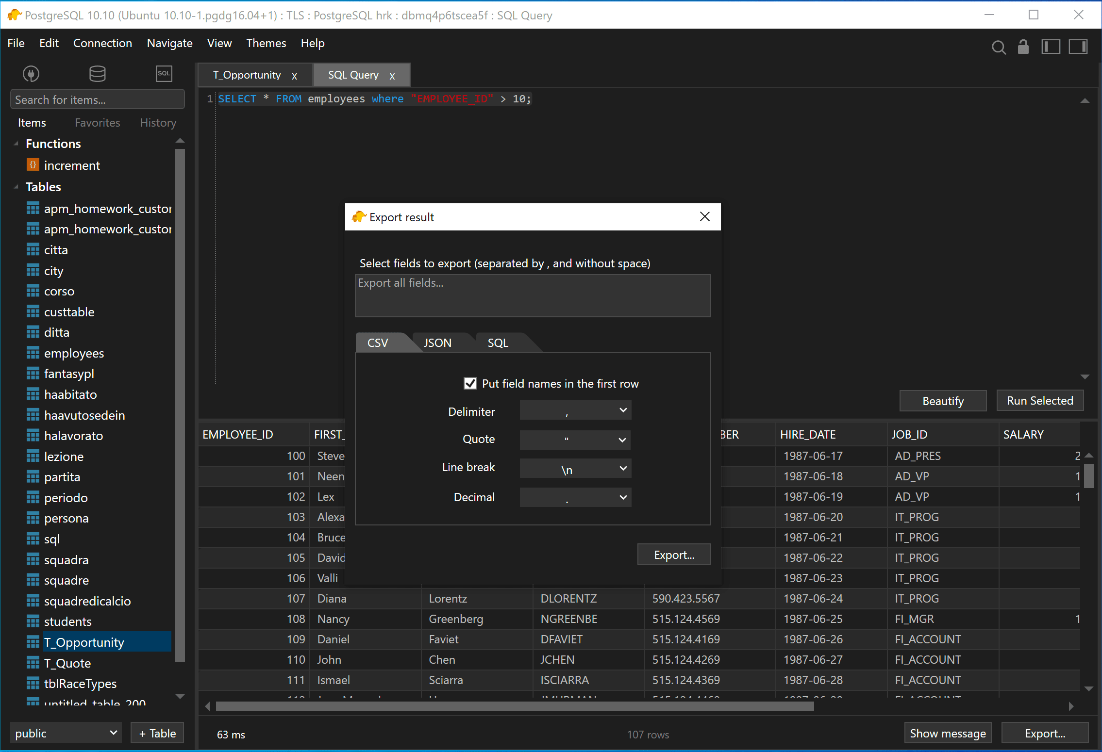Open the Line break dropdown
1102x752 pixels.
tap(575, 468)
